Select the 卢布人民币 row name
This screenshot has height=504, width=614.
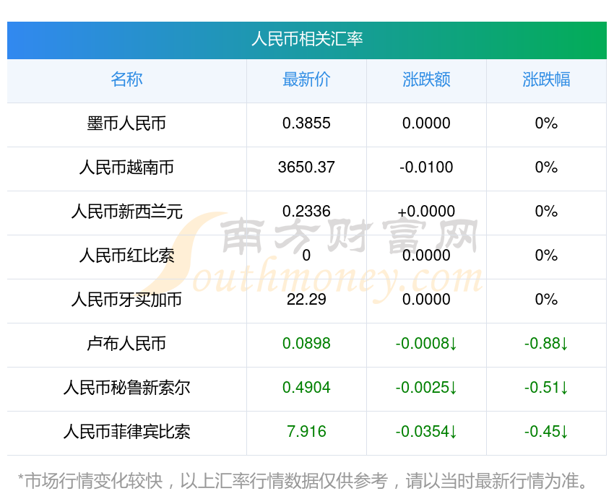tap(126, 344)
